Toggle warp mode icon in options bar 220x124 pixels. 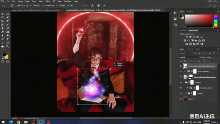pos(92,6)
